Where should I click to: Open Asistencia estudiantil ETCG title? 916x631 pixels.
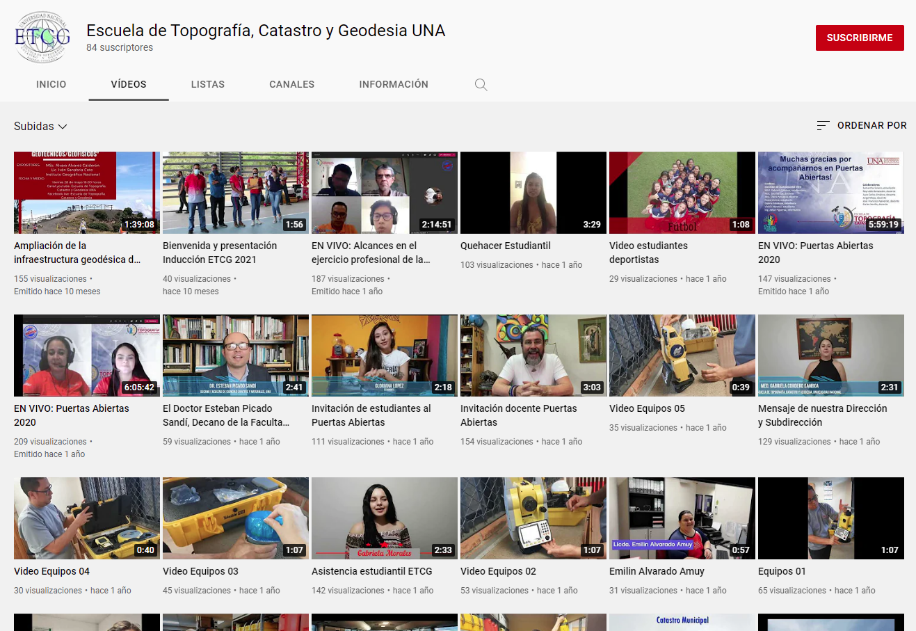[x=372, y=571]
